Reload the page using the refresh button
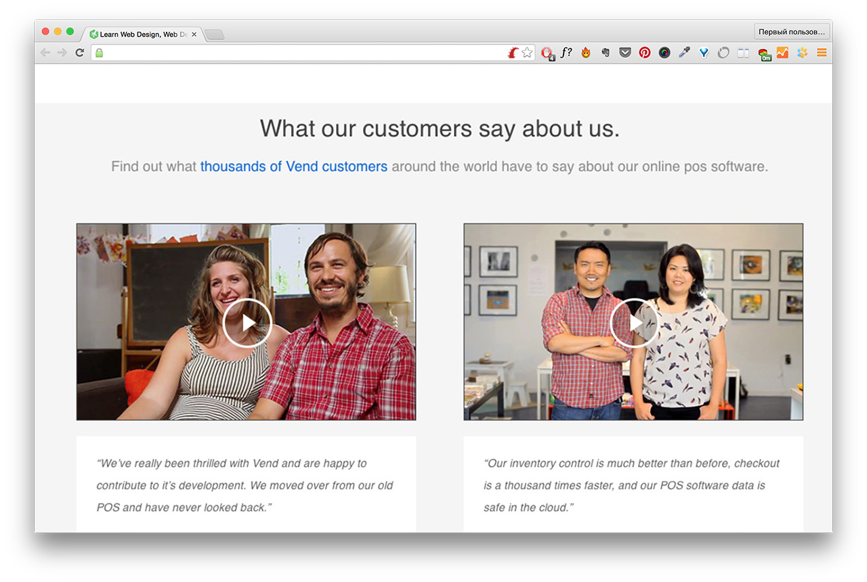The image size is (867, 582). click(79, 53)
